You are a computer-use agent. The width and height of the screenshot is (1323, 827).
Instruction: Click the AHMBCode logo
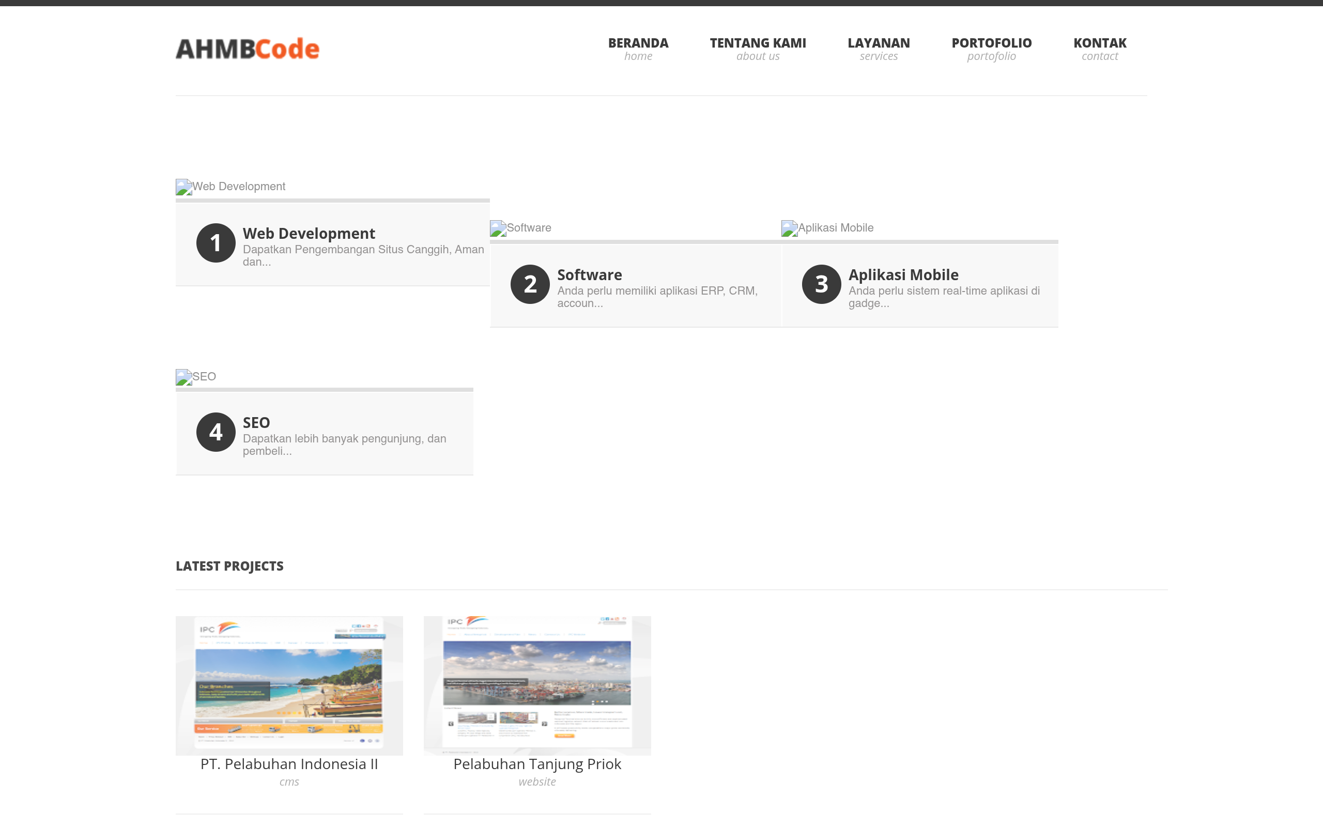pyautogui.click(x=247, y=49)
